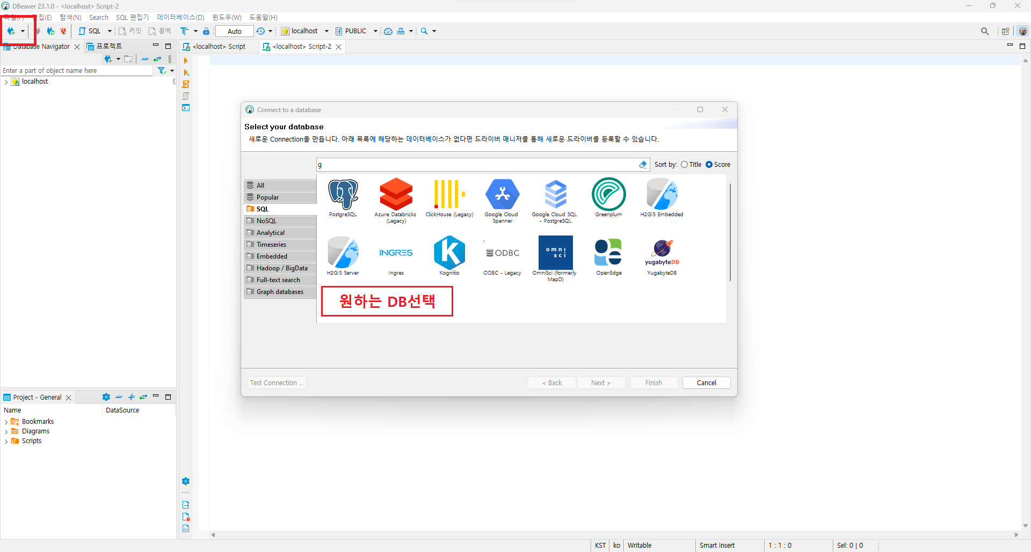This screenshot has height=552, width=1031.
Task: Click the global search magnifier at top right
Action: 985,31
